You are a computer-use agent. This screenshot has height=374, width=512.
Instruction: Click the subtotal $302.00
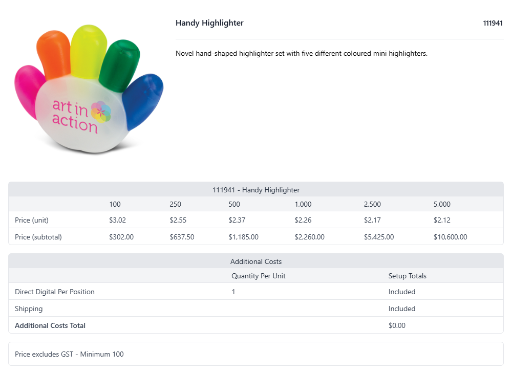[x=121, y=237]
